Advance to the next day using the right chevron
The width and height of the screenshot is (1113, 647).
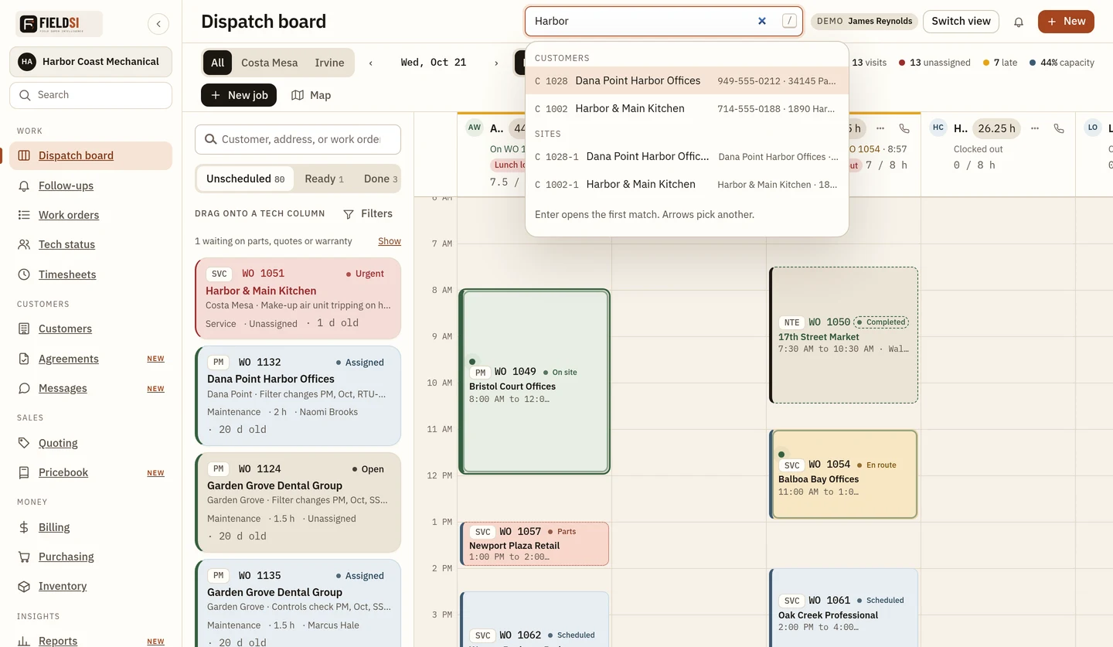(496, 63)
